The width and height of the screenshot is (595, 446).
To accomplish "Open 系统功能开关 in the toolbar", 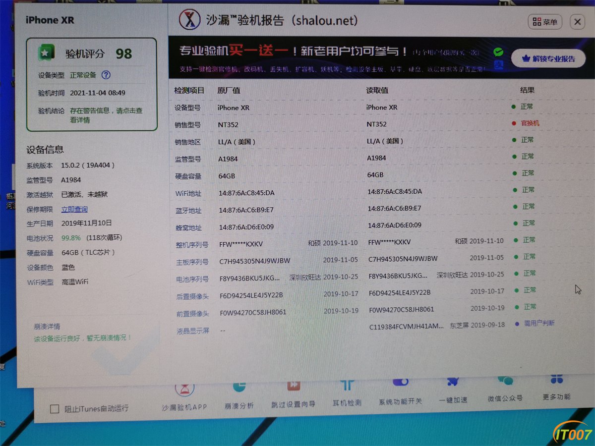I will coord(400,391).
